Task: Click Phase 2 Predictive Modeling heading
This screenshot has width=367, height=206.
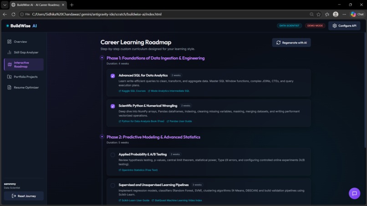Action: pyautogui.click(x=153, y=137)
